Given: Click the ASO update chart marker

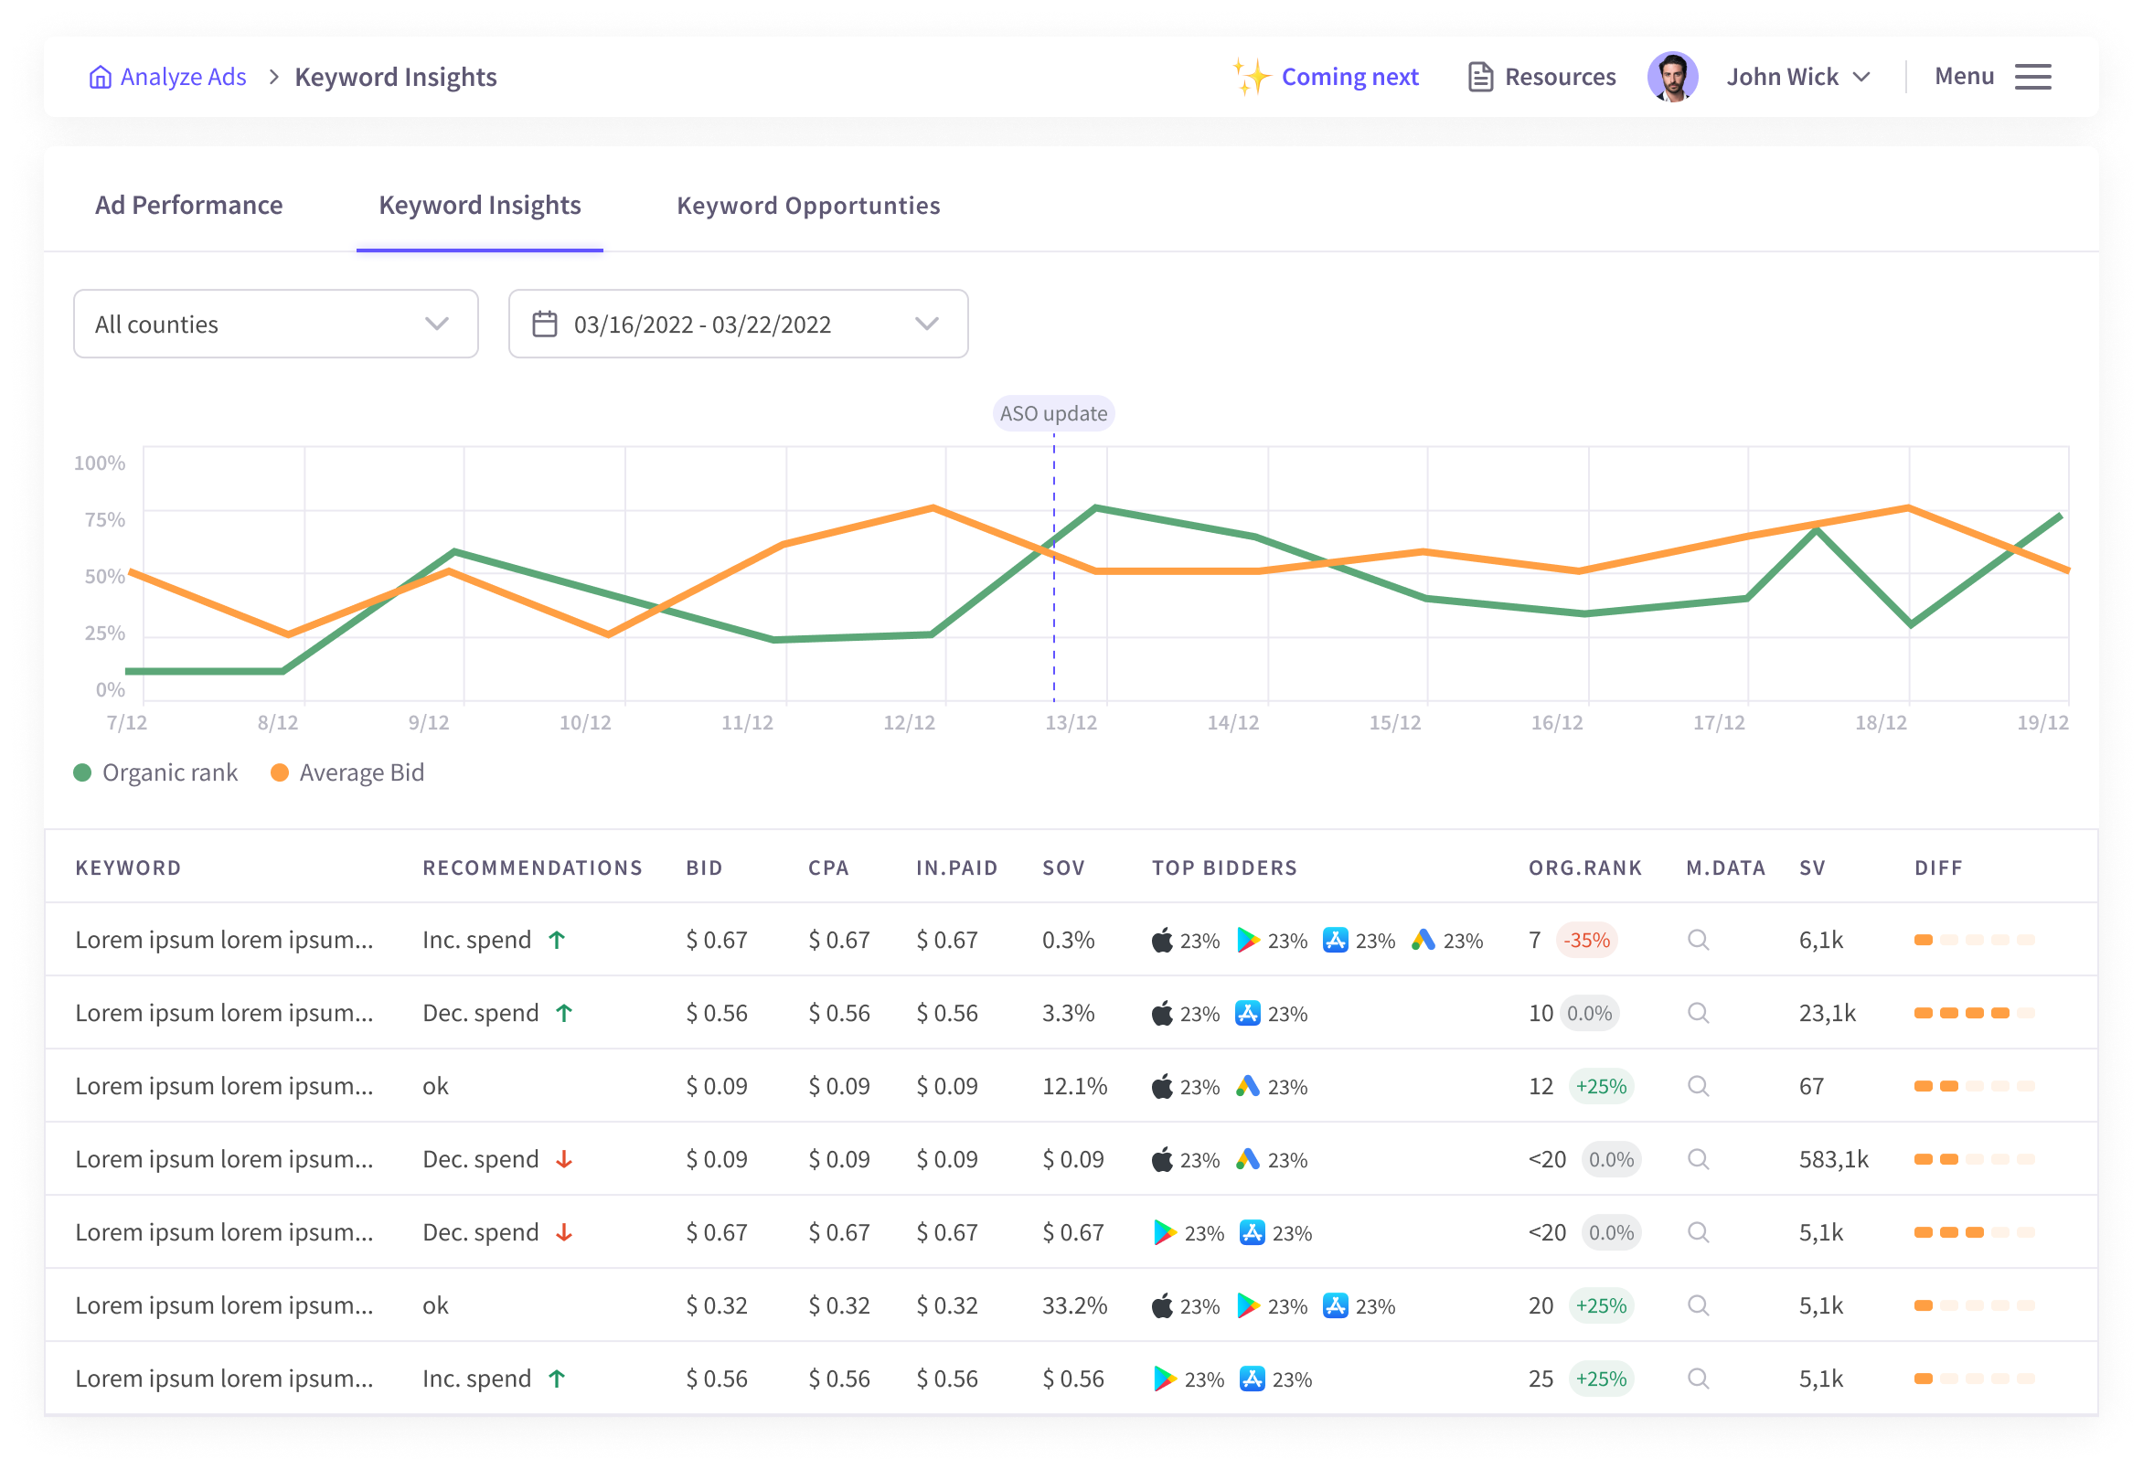Looking at the screenshot, I should click(1053, 413).
